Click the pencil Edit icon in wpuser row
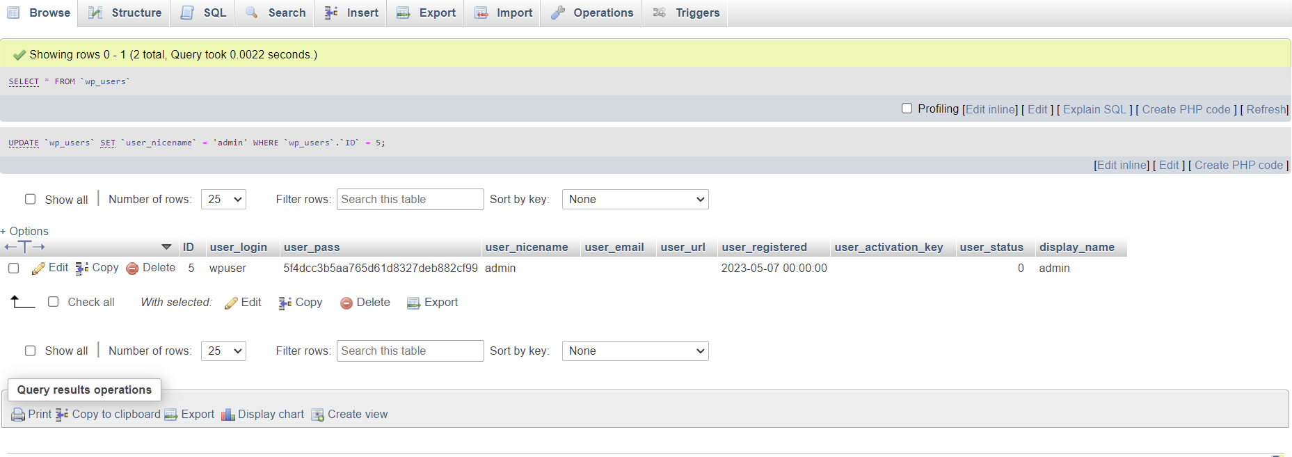 coord(38,268)
